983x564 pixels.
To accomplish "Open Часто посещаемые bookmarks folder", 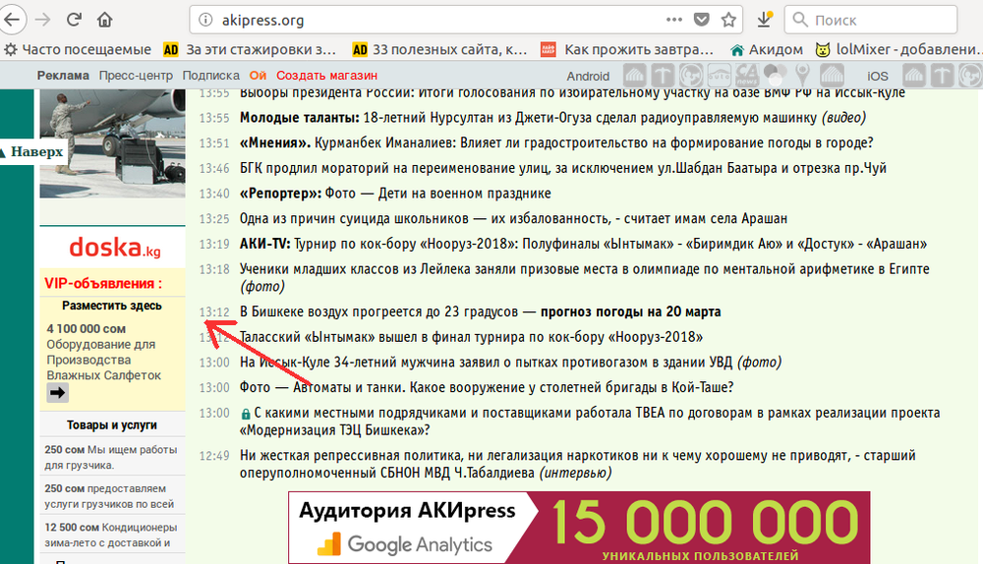I will coord(78,49).
